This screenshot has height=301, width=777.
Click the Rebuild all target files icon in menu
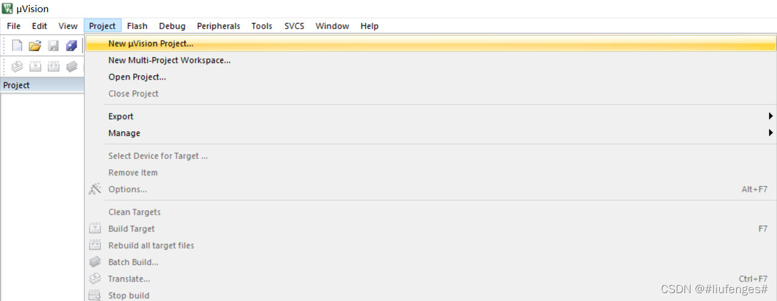click(x=94, y=245)
